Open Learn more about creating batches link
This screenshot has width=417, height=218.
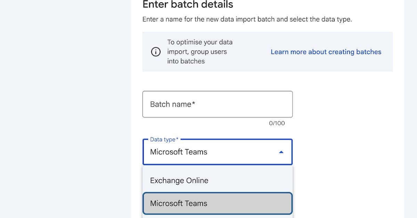click(x=326, y=52)
